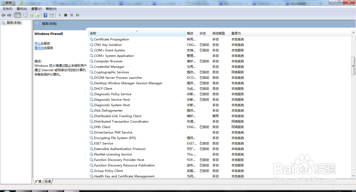Image resolution: width=356 pixels, height=192 pixels.
Task: Open the 文件(F) menu
Action: 7,9
